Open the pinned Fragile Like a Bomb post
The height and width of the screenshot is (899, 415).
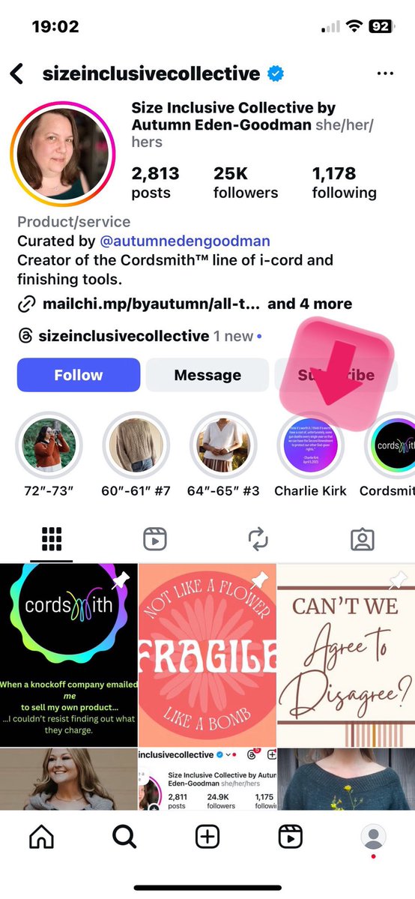[x=207, y=655]
